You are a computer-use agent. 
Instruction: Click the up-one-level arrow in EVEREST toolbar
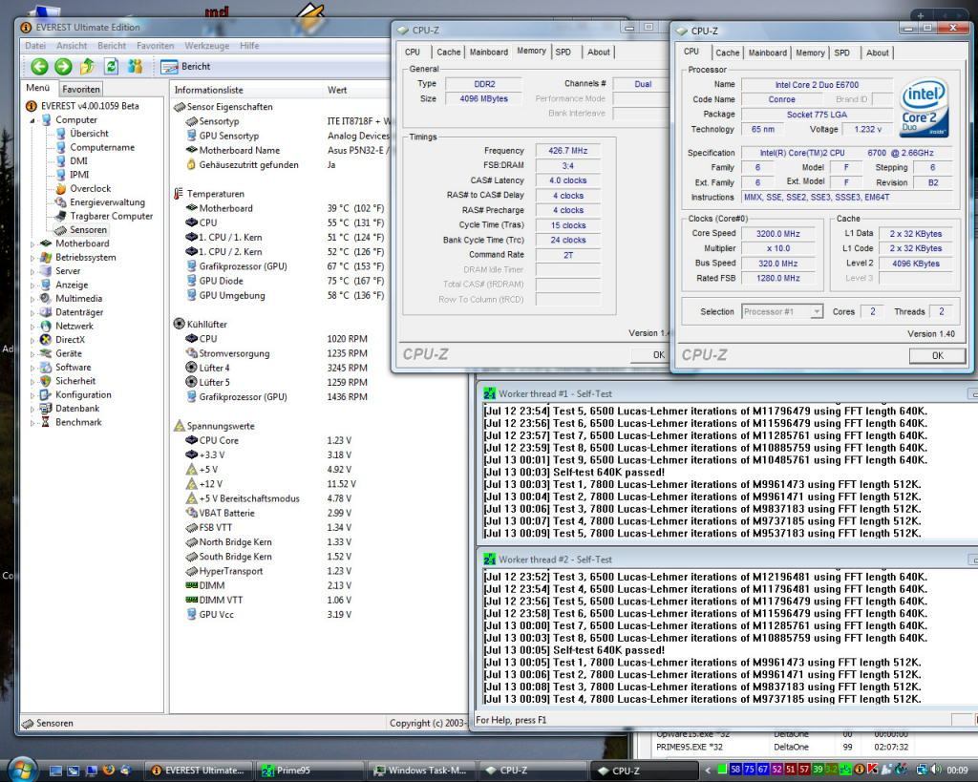click(87, 66)
